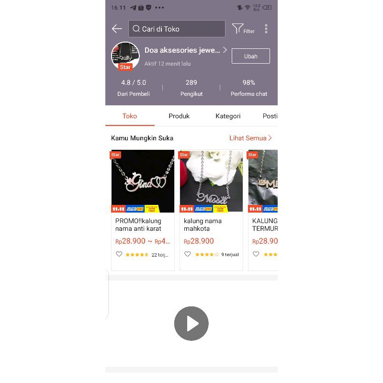
Task: Switch to the Produk tab
Action: click(x=179, y=116)
